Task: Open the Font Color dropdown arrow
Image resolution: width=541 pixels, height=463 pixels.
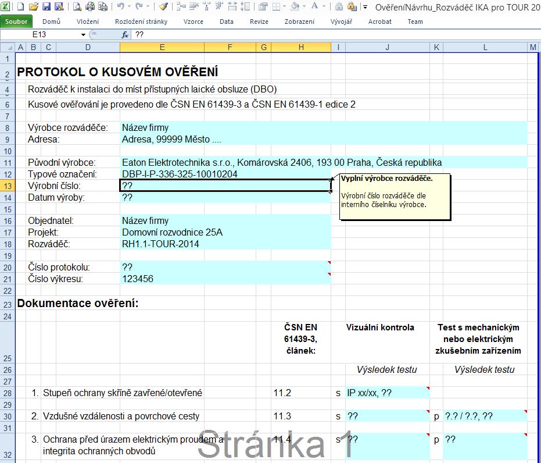Action: [x=324, y=6]
